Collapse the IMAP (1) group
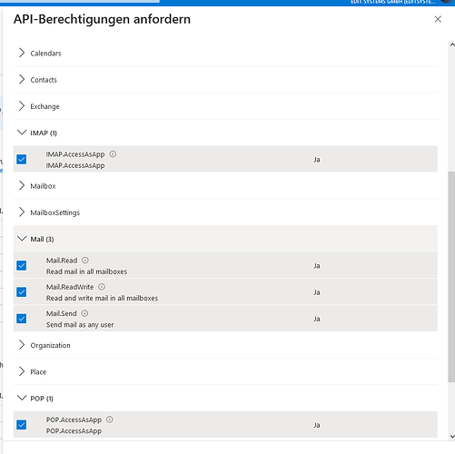The image size is (455, 454). pos(225,133)
